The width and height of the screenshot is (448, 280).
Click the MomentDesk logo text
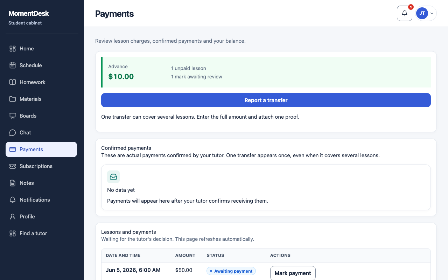29,13
